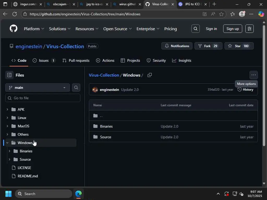Image resolution: width=267 pixels, height=200 pixels.
Task: Click the Sign in link
Action: [211, 29]
